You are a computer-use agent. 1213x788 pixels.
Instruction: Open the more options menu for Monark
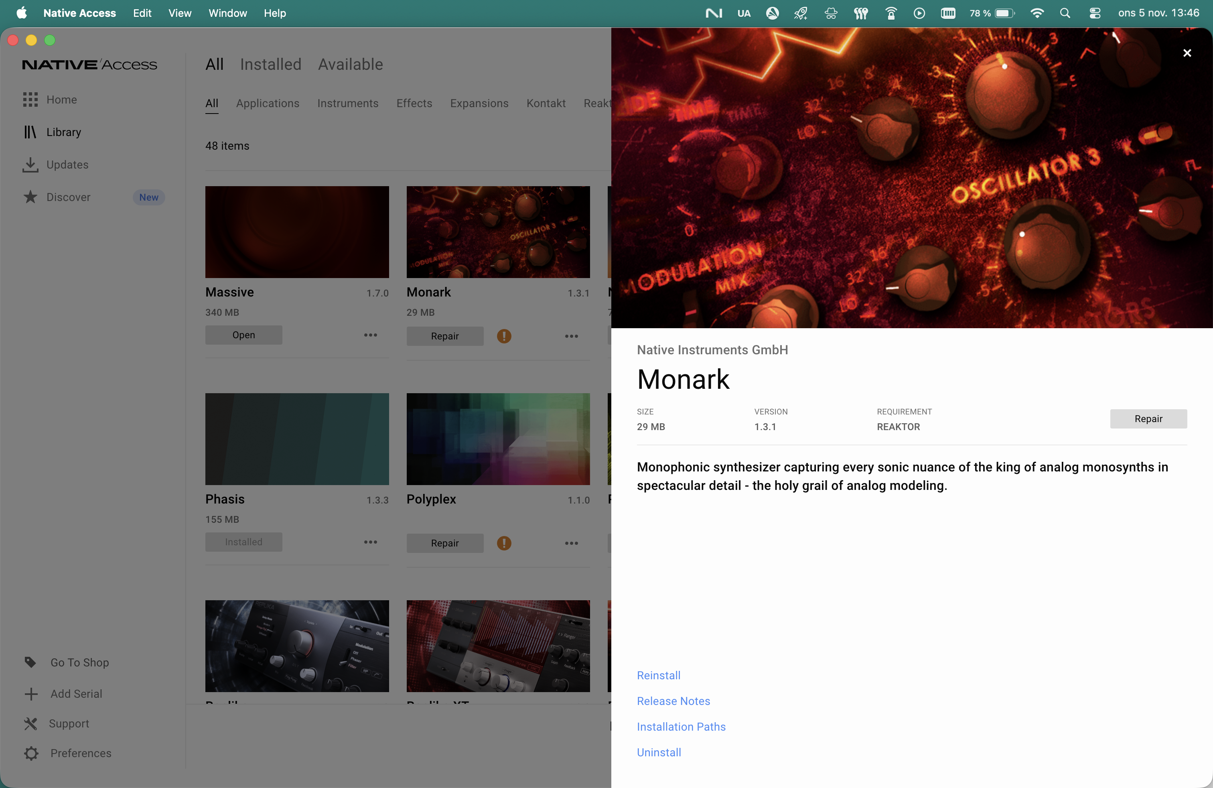571,336
